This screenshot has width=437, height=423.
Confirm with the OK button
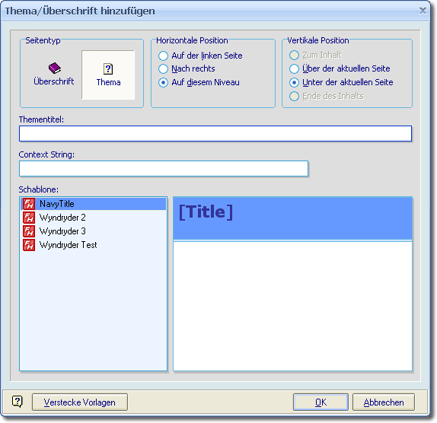(x=321, y=402)
